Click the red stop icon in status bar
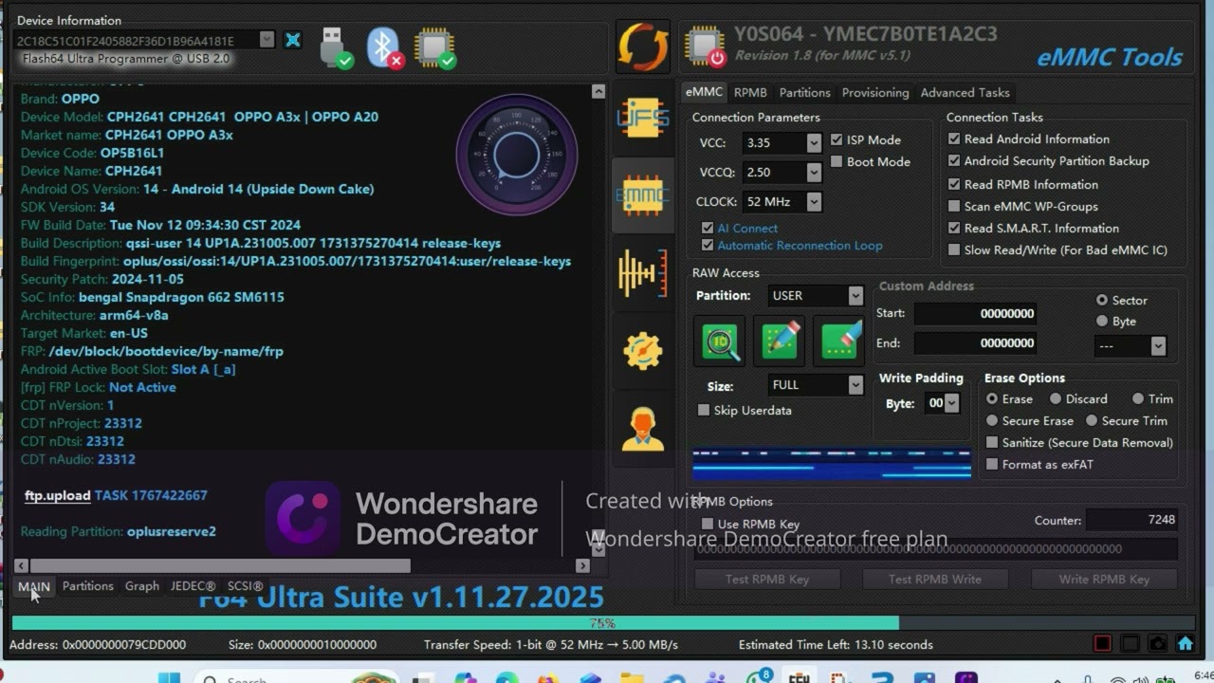The image size is (1214, 683). click(1102, 643)
